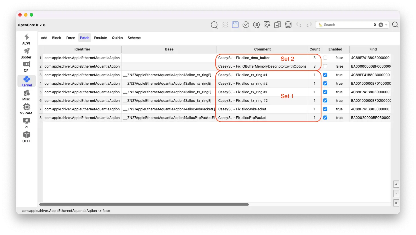
Task: Expand the search field dropdown arrow
Action: pos(386,25)
